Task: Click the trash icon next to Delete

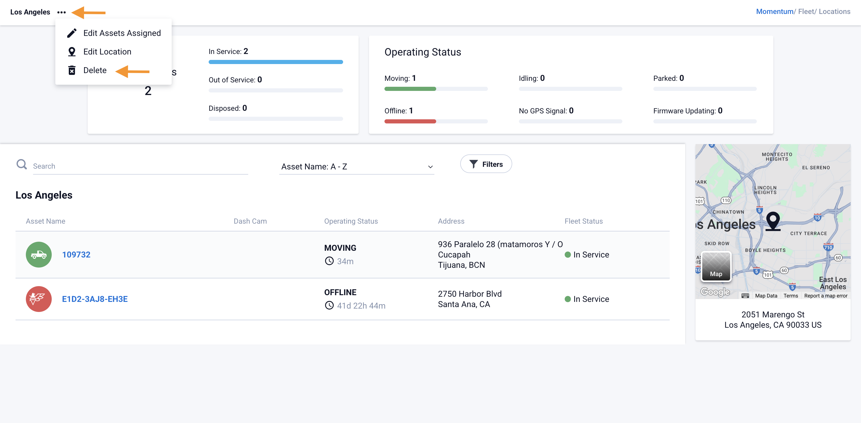Action: point(72,71)
